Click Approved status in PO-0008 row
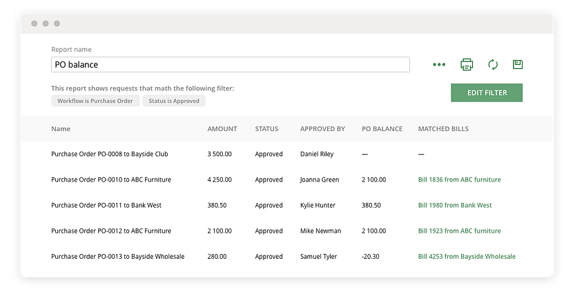575x294 pixels. click(x=269, y=154)
